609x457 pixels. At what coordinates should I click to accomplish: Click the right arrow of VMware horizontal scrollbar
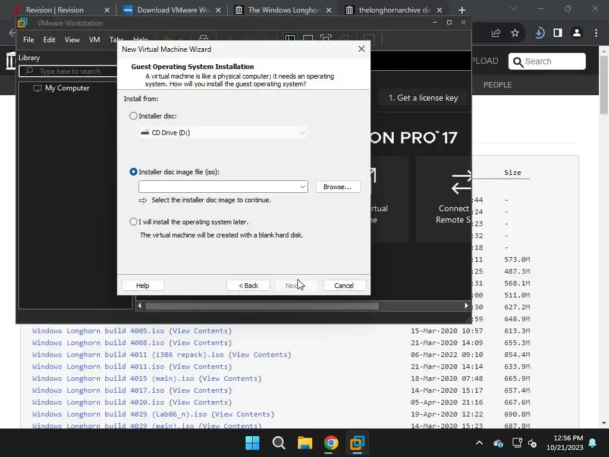click(466, 306)
